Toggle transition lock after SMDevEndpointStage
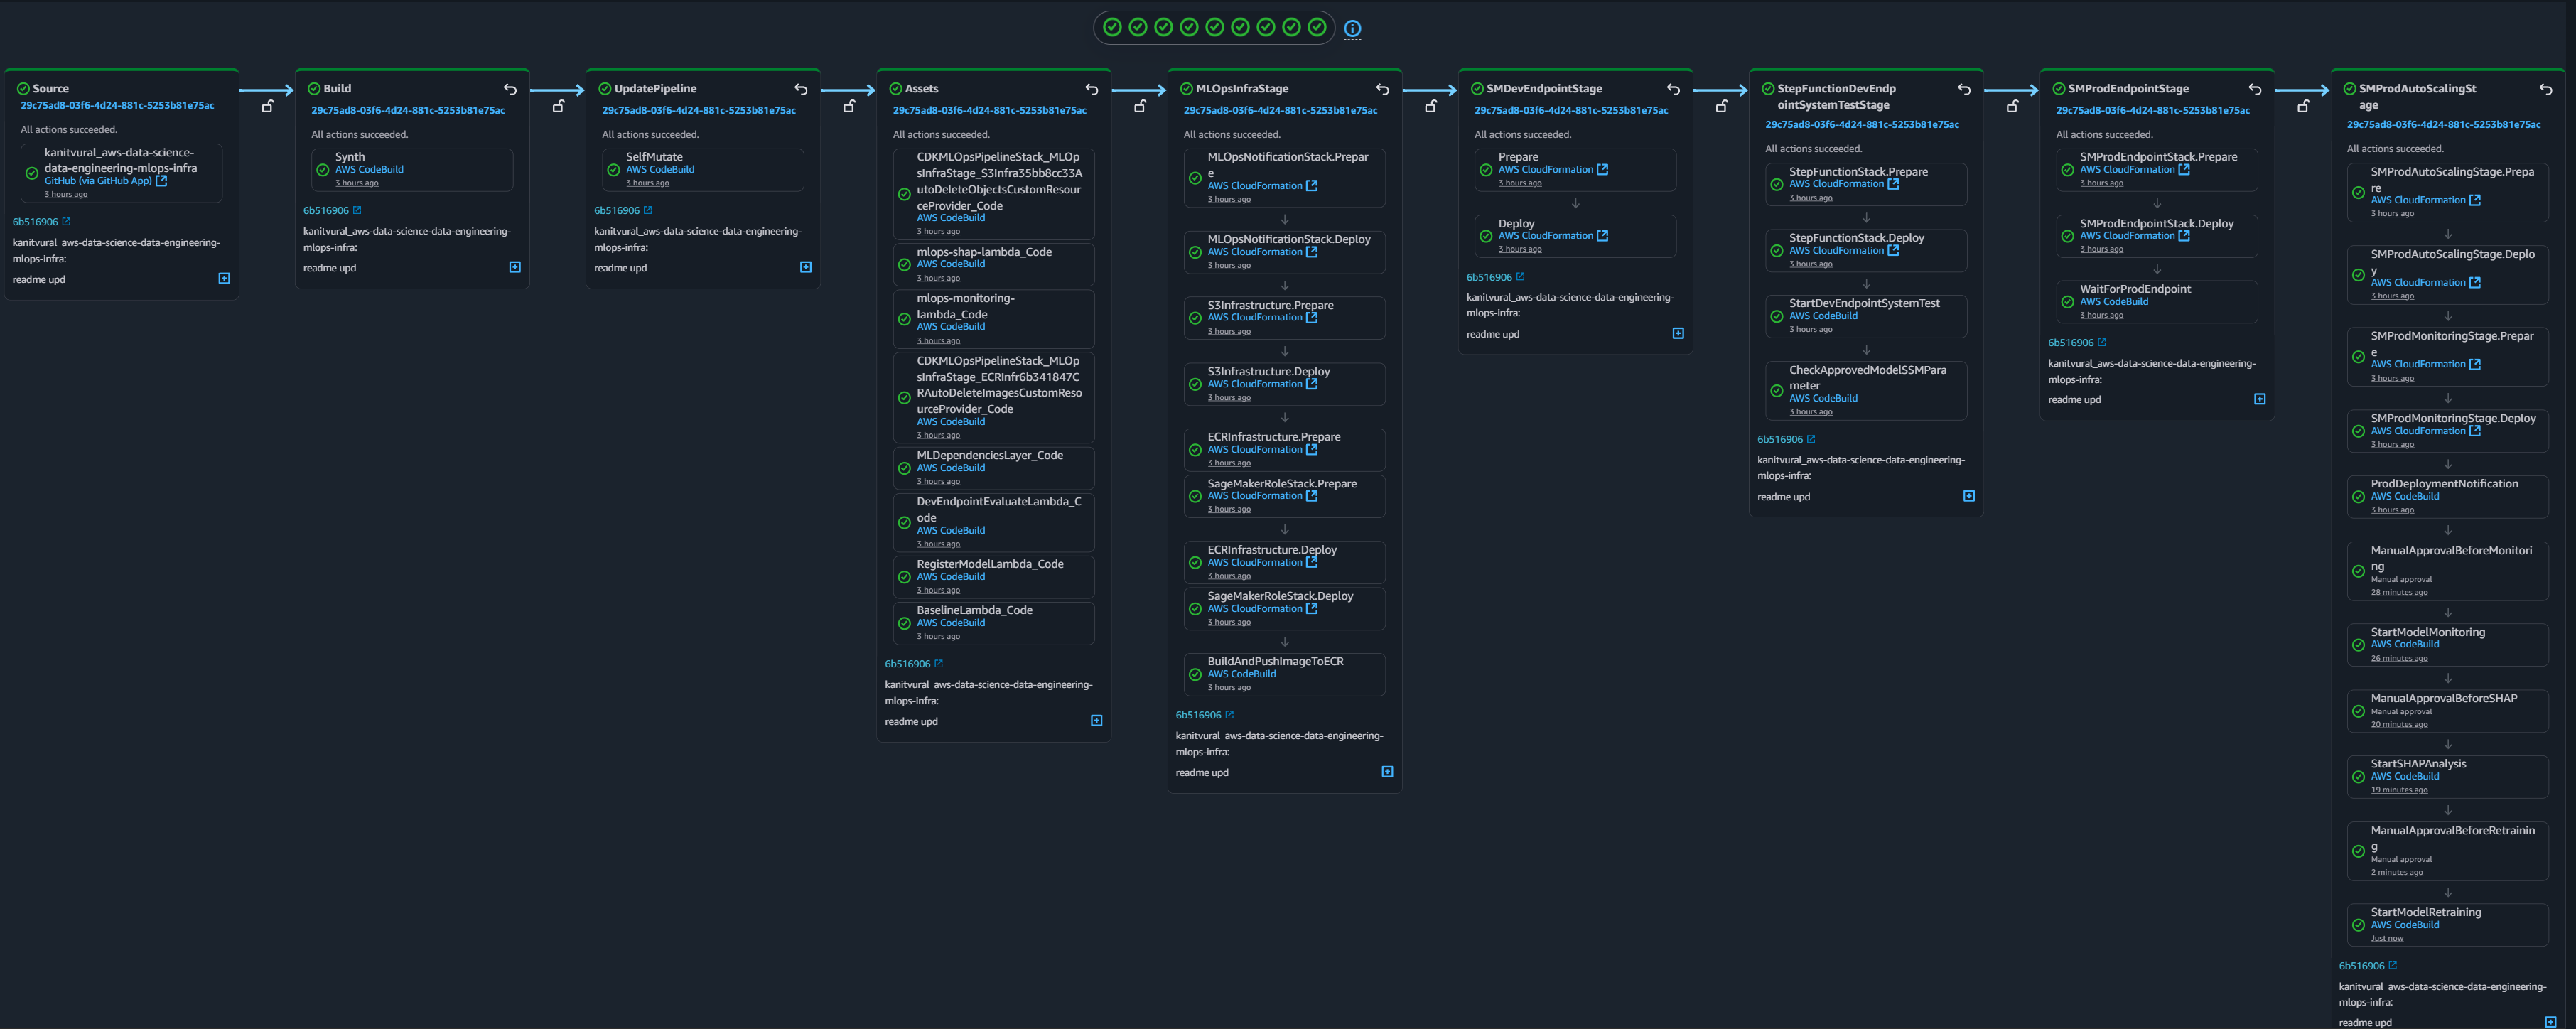This screenshot has height=1029, width=2576. point(1721,106)
